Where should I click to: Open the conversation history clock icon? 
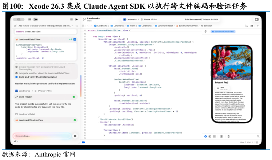pos(77,26)
